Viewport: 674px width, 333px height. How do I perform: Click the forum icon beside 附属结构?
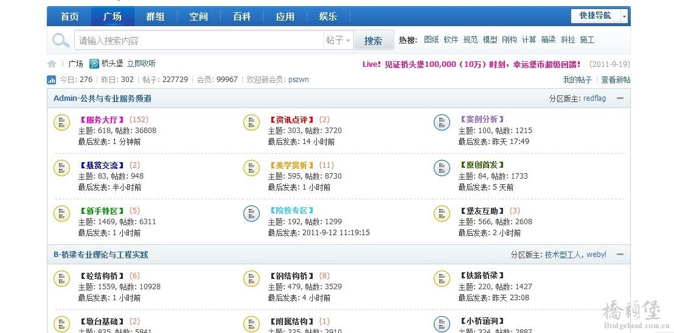[x=251, y=324]
